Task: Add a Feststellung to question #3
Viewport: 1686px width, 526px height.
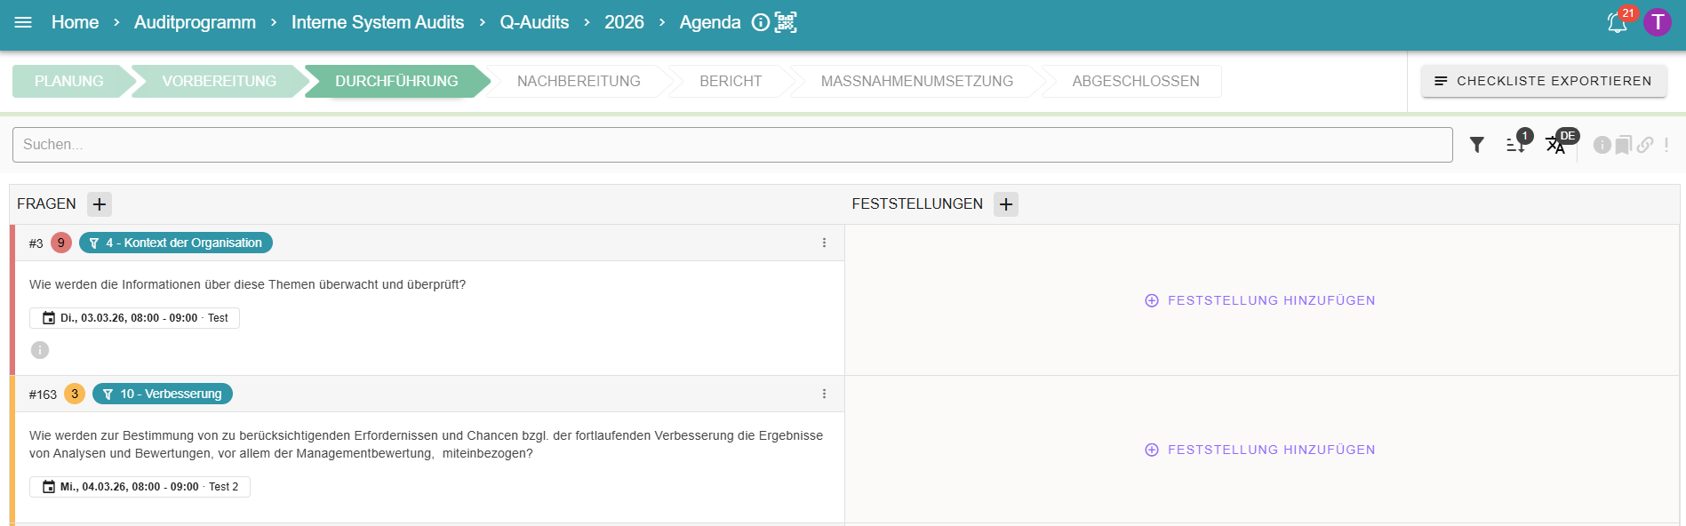Action: [1260, 300]
